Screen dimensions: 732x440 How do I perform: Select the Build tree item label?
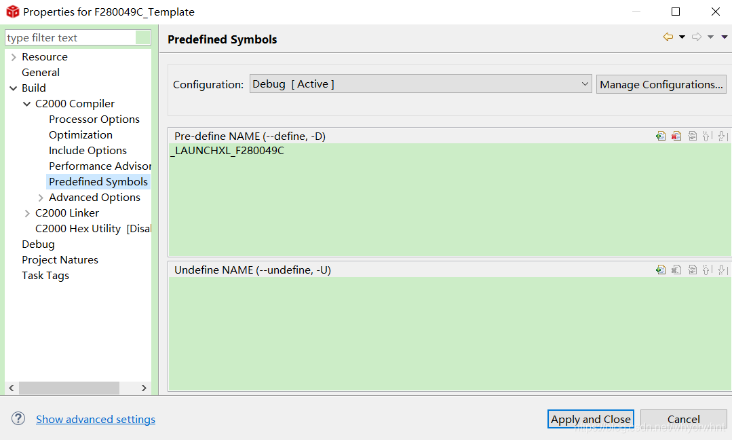[34, 88]
